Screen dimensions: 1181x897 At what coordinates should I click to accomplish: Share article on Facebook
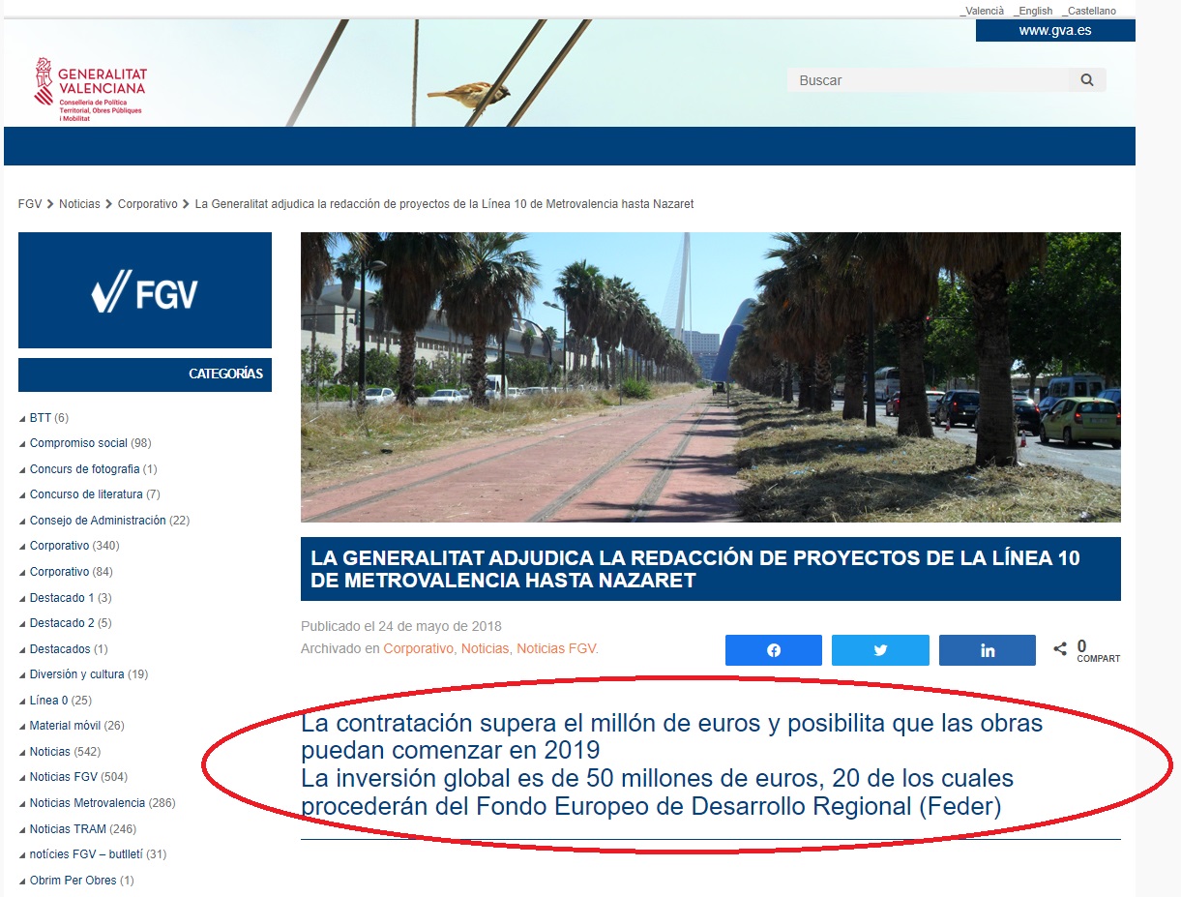tap(774, 650)
